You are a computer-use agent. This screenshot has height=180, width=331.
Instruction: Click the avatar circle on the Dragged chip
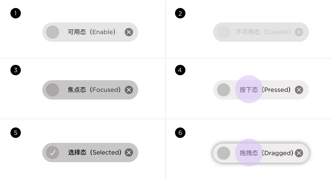(x=223, y=153)
